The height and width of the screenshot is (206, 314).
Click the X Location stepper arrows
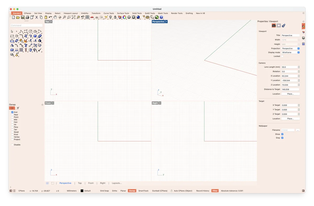coord(299,76)
